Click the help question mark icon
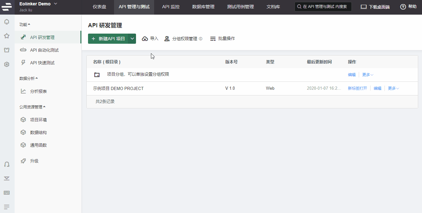 (403, 7)
